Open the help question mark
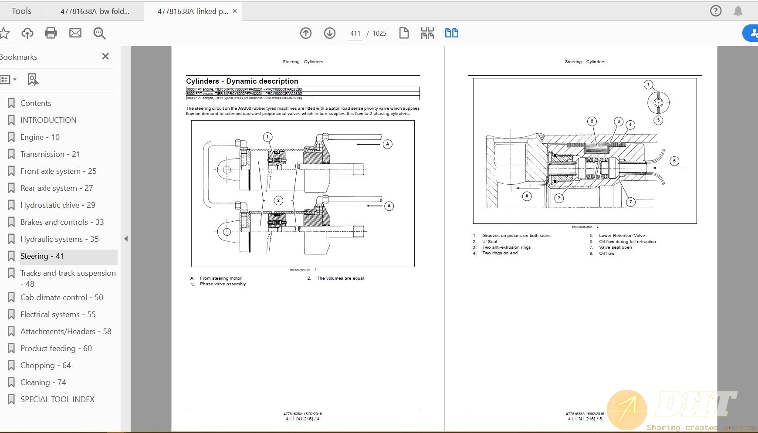The width and height of the screenshot is (758, 433). 716,11
